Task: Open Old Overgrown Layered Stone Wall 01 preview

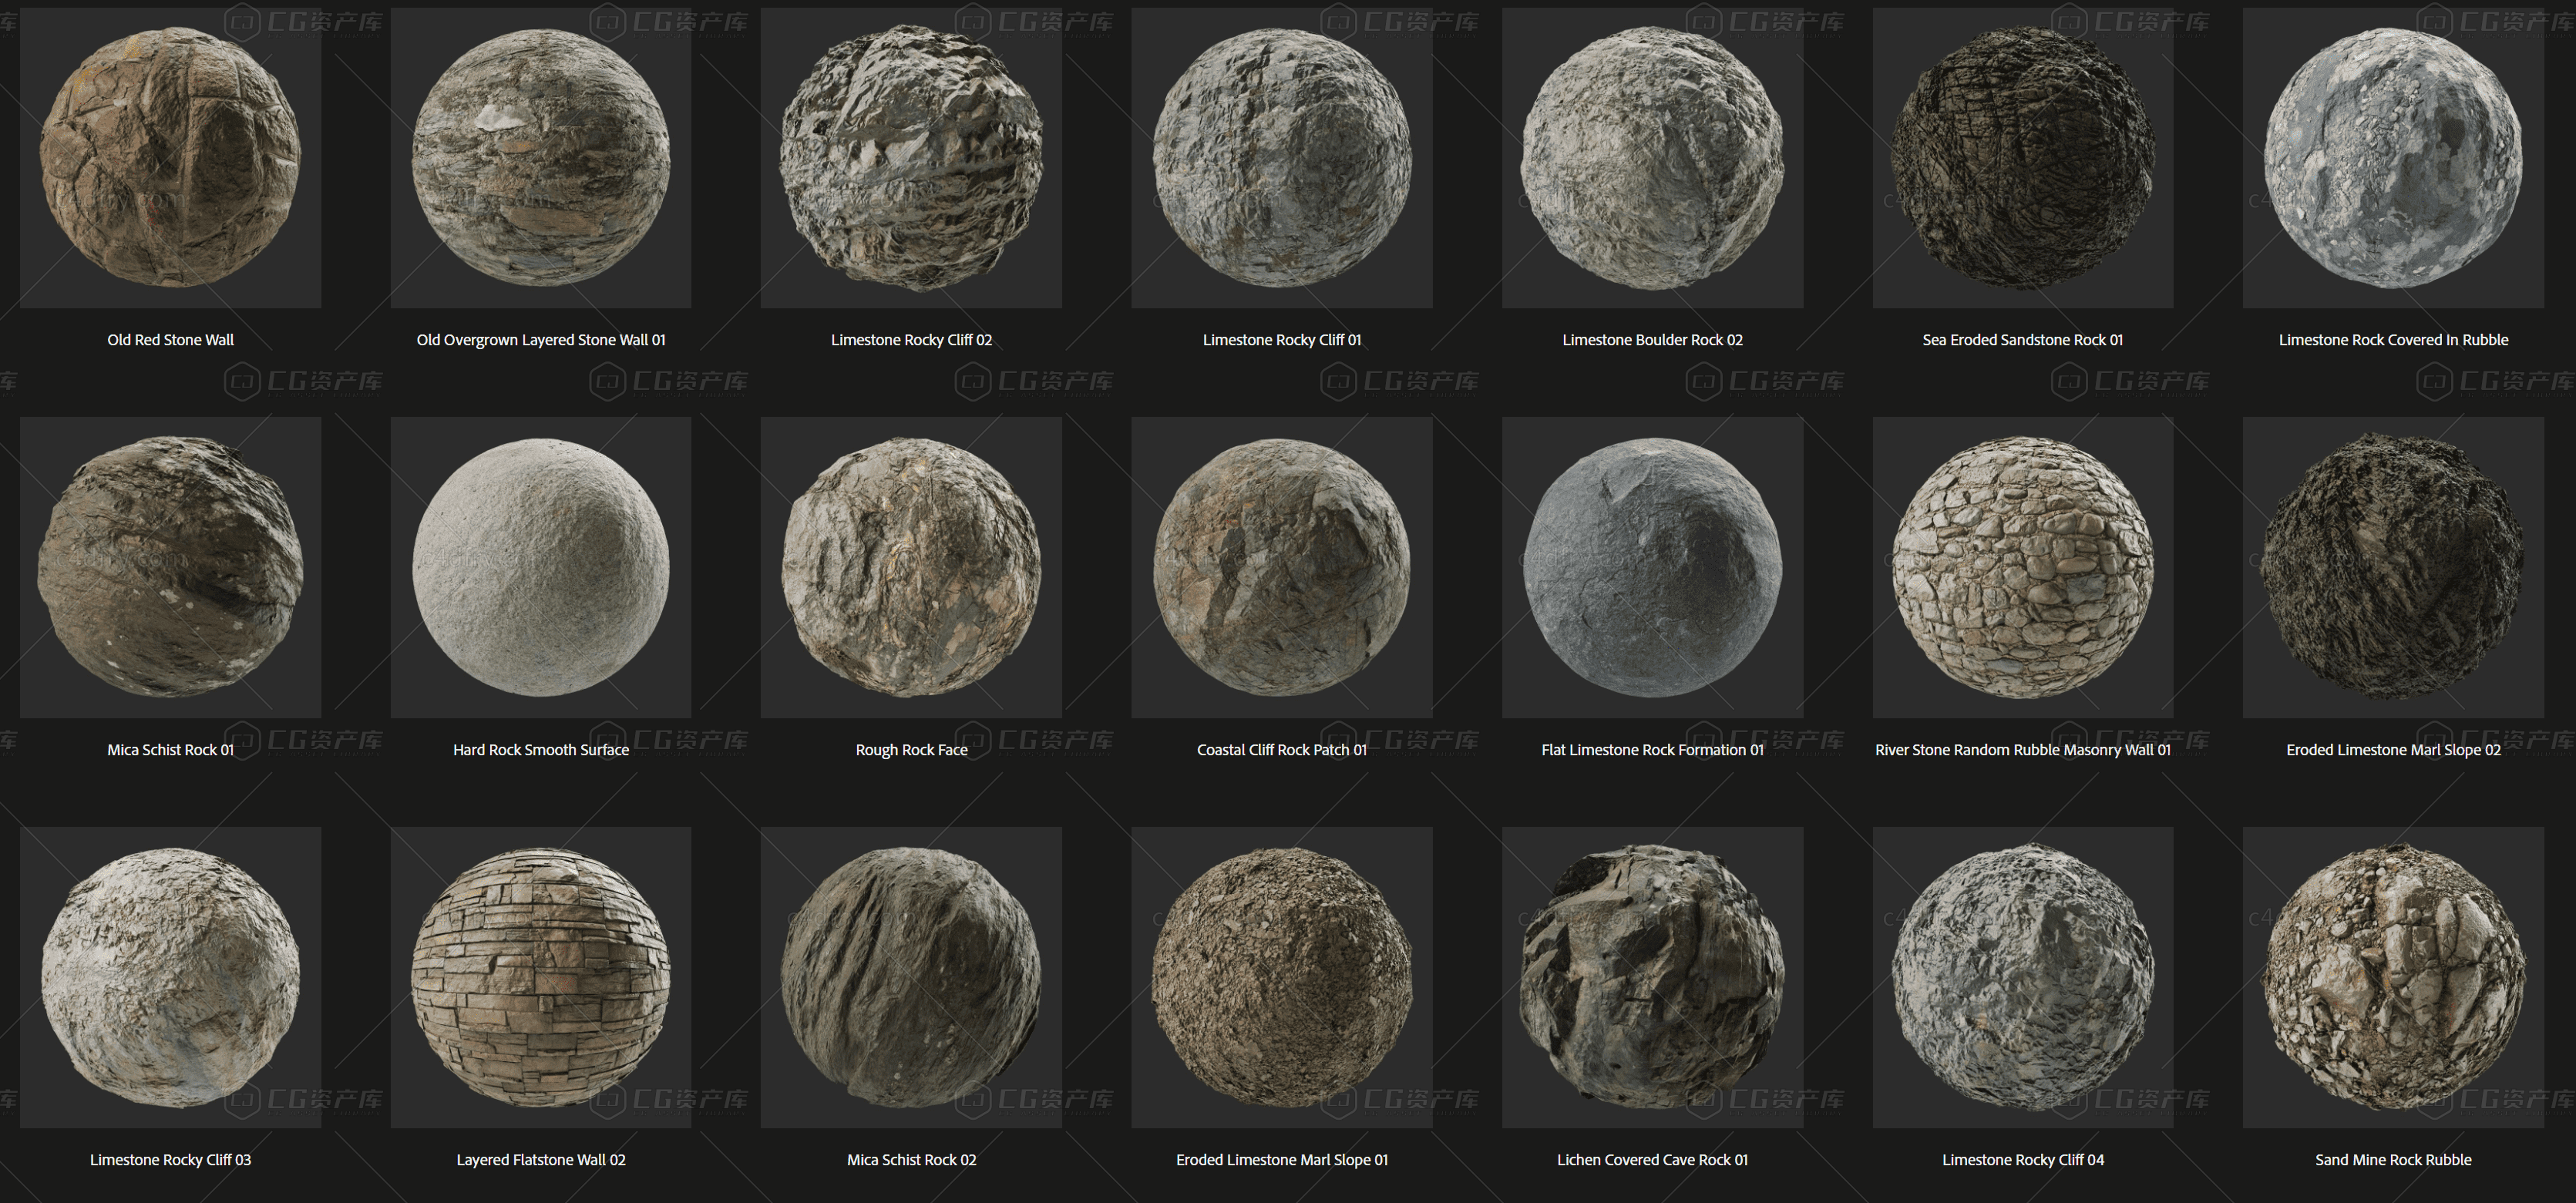Action: pyautogui.click(x=541, y=158)
